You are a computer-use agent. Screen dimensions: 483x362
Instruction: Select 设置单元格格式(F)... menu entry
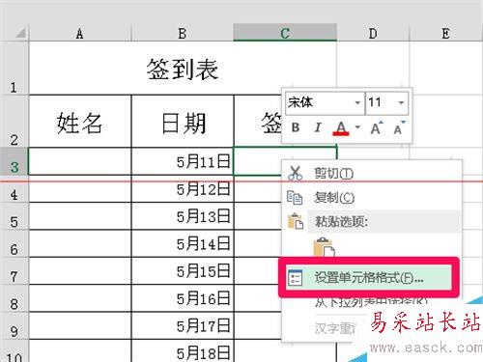click(369, 278)
